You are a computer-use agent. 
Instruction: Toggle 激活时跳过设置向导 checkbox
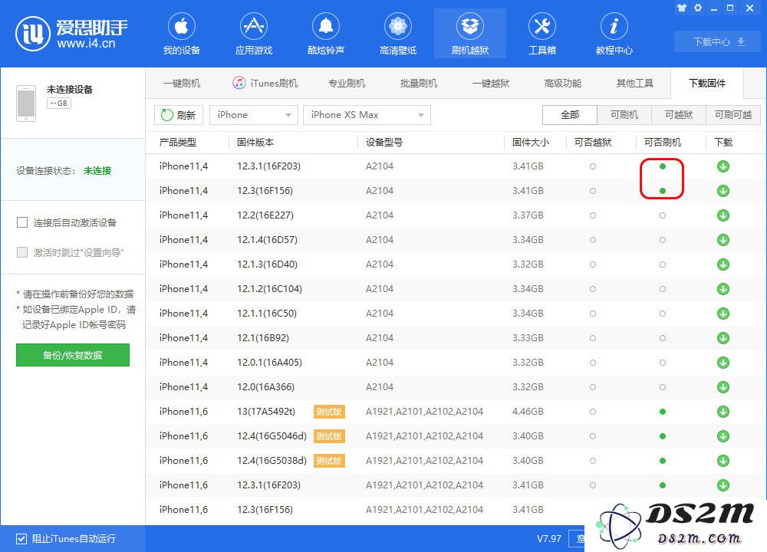pyautogui.click(x=22, y=252)
